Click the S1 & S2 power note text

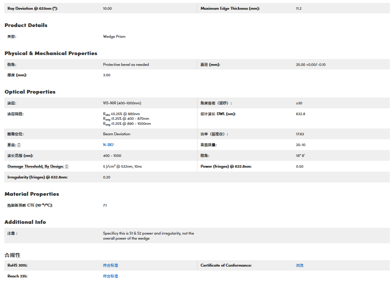point(148,236)
